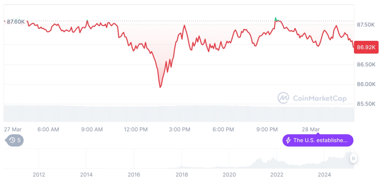
Task: Select 2020 on the year timeline
Action: [x=229, y=174]
